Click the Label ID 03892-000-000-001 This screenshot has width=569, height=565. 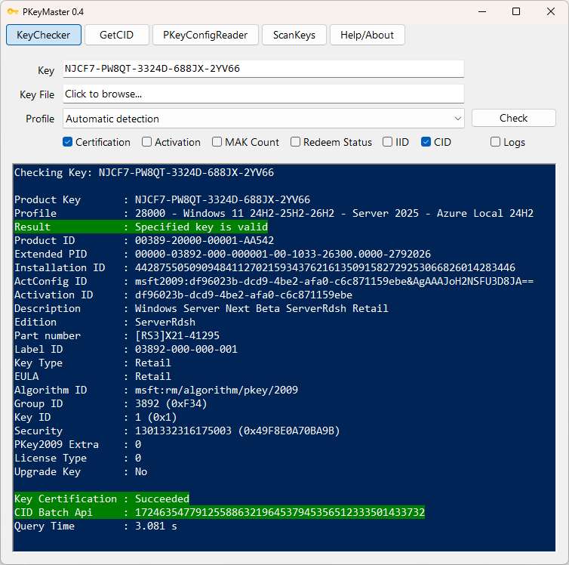186,349
